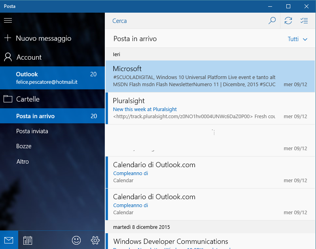Enable selection mode with the checklist icon

click(x=304, y=21)
